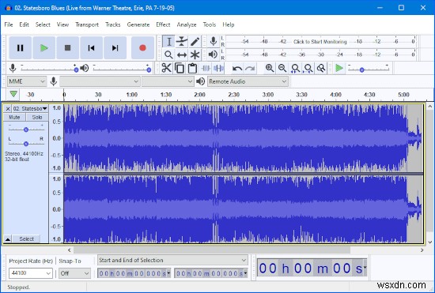
Task: Solo the Statesboro Blues track
Action: tap(37, 117)
